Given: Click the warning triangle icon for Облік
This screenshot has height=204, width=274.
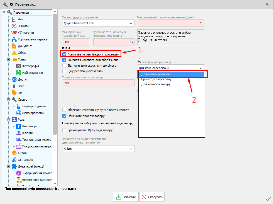Looking at the screenshot, I should 14,53.
